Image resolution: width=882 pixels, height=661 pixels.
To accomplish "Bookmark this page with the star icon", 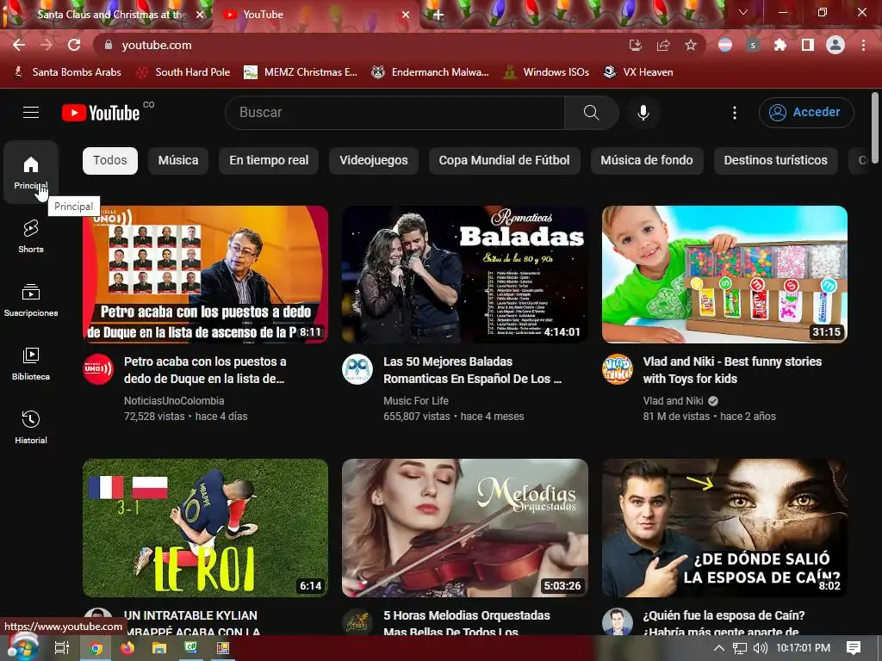I will [x=691, y=45].
